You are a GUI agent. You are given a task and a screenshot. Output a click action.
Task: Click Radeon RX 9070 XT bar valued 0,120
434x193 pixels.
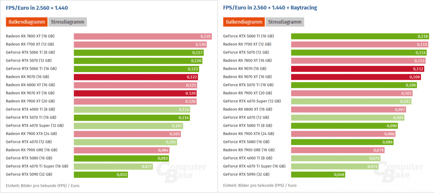pyautogui.click(x=135, y=93)
